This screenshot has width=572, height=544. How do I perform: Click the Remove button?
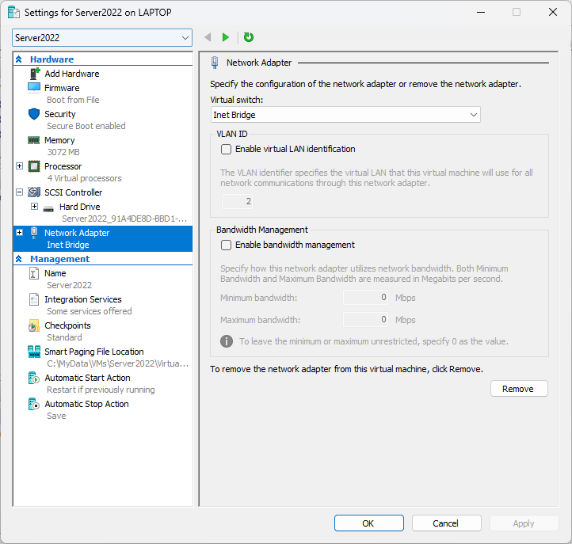click(x=519, y=389)
